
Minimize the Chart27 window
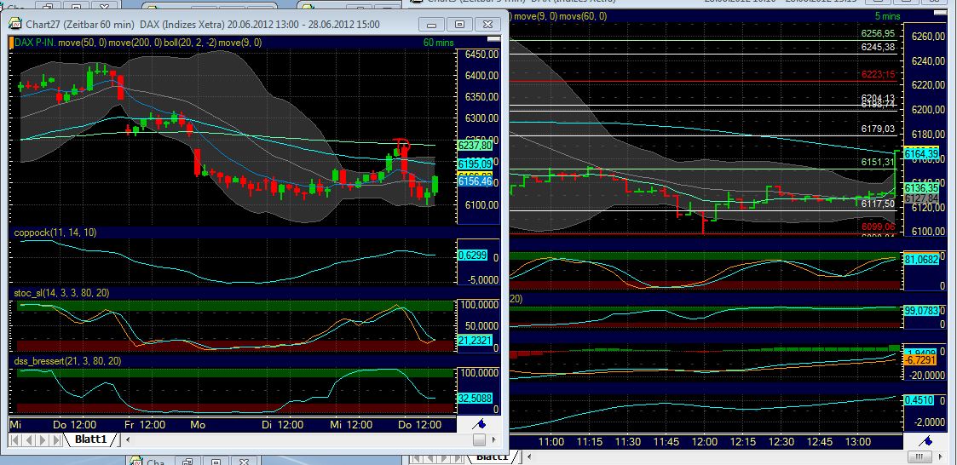432,25
